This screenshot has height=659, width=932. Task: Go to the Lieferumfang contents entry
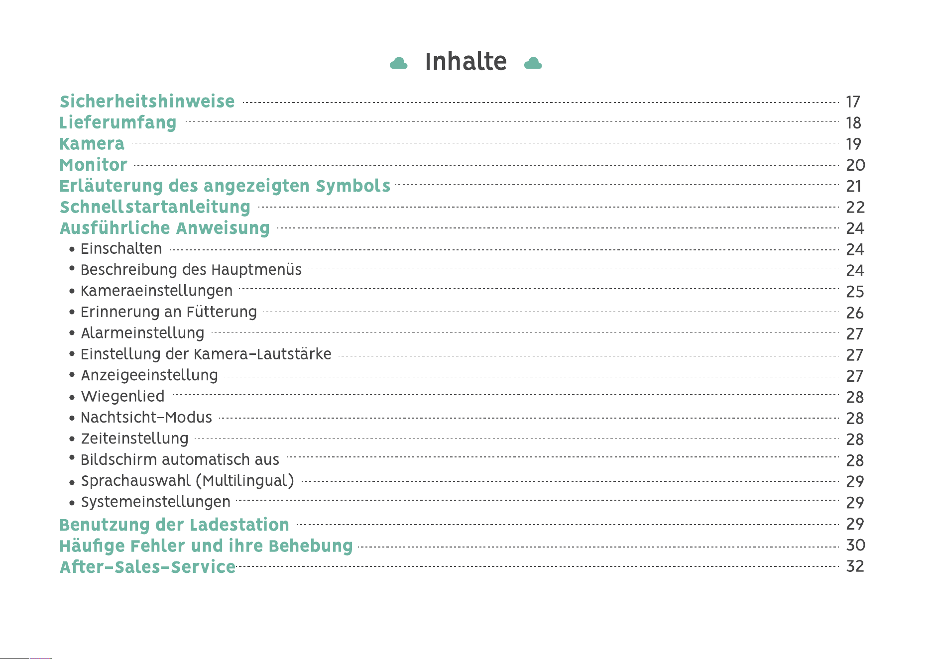(x=118, y=122)
